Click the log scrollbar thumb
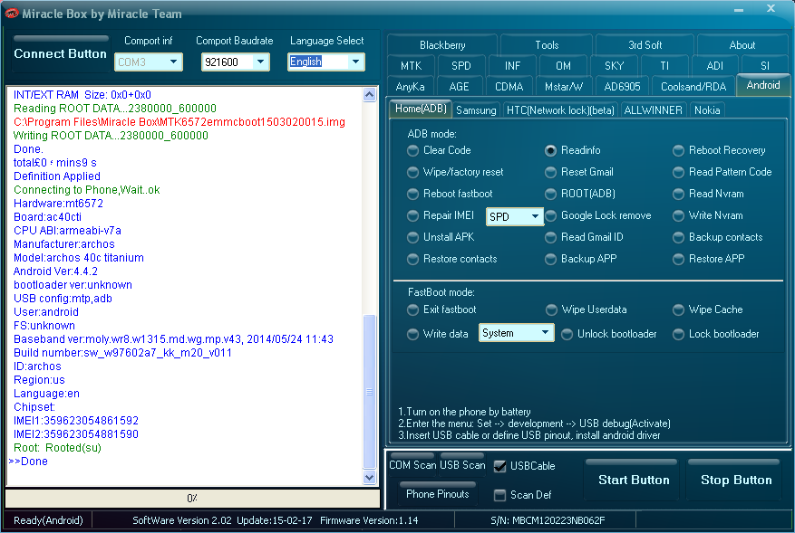 click(370, 392)
